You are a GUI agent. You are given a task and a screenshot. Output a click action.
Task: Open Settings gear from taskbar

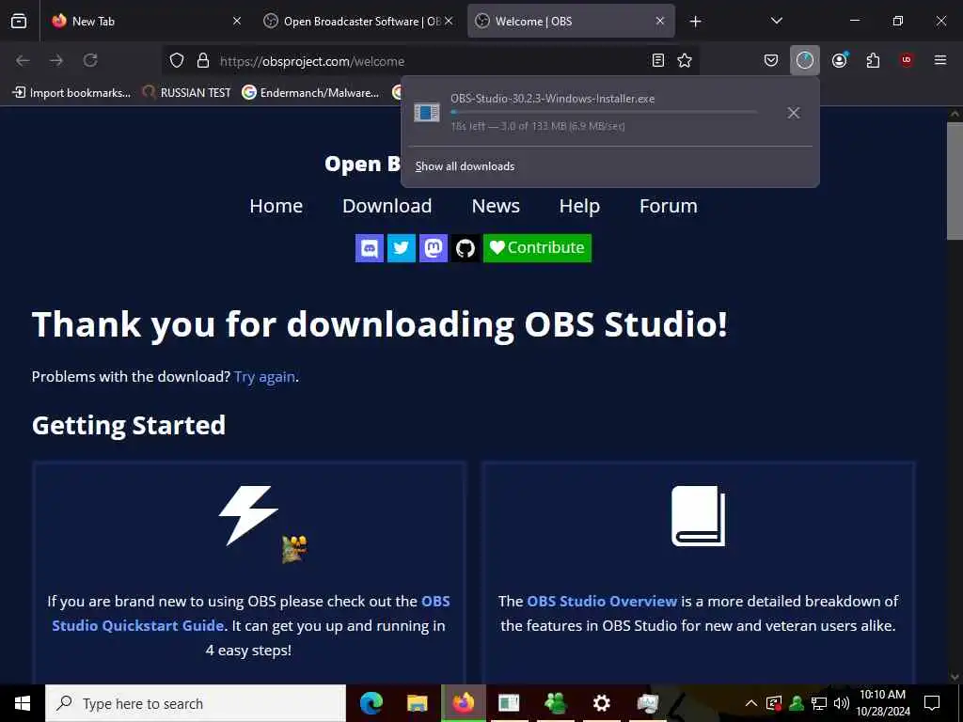point(601,703)
